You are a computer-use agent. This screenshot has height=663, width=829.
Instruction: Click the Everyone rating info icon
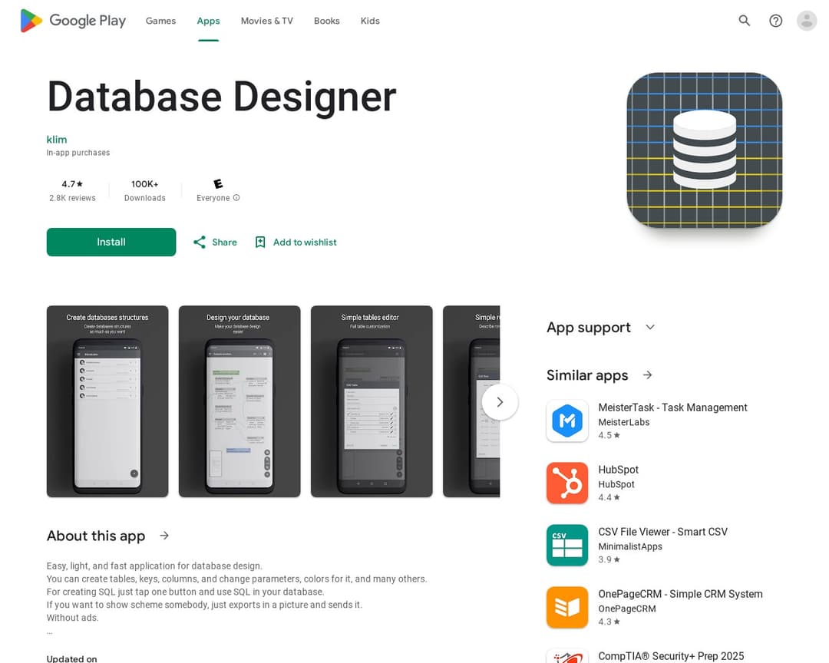pos(236,198)
